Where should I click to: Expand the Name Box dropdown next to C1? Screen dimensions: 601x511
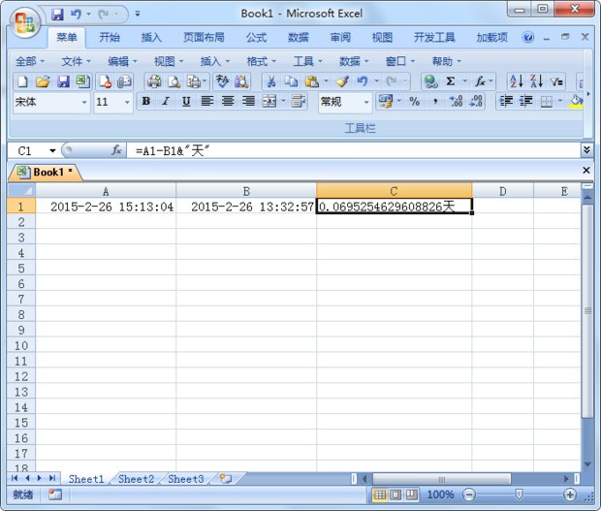[x=52, y=150]
